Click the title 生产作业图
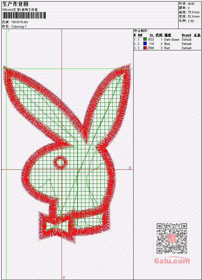The width and height of the screenshot is (202, 280). pos(15,4)
